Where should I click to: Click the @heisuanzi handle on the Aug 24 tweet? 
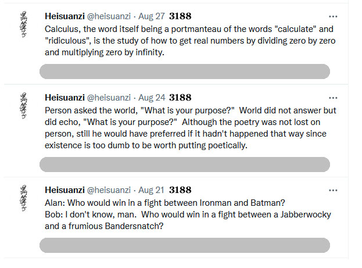click(x=109, y=98)
